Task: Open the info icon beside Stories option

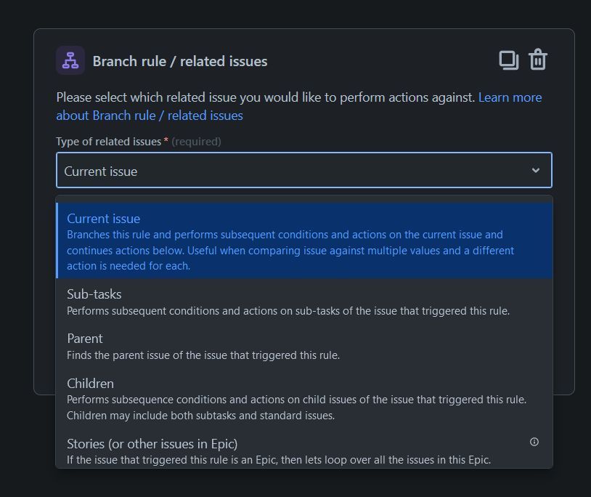Action: (534, 442)
